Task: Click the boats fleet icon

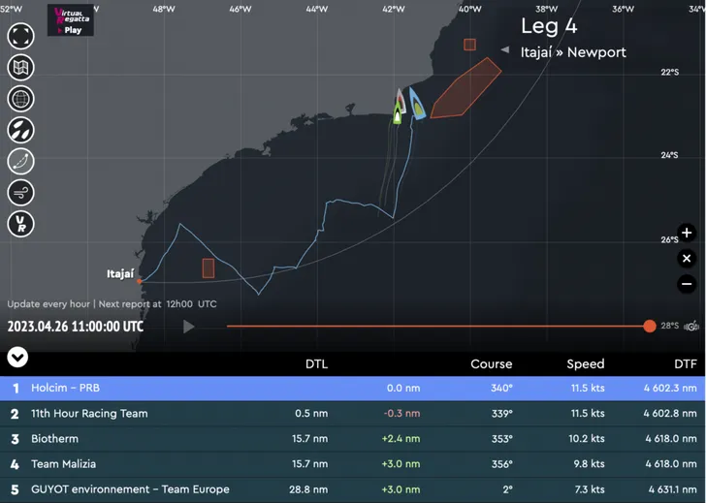Action: [x=20, y=130]
